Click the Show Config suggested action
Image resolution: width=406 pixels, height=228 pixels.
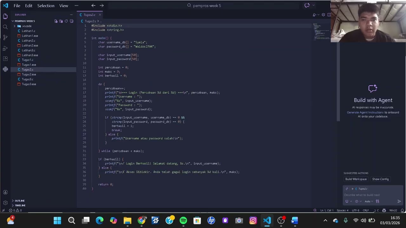click(380, 179)
